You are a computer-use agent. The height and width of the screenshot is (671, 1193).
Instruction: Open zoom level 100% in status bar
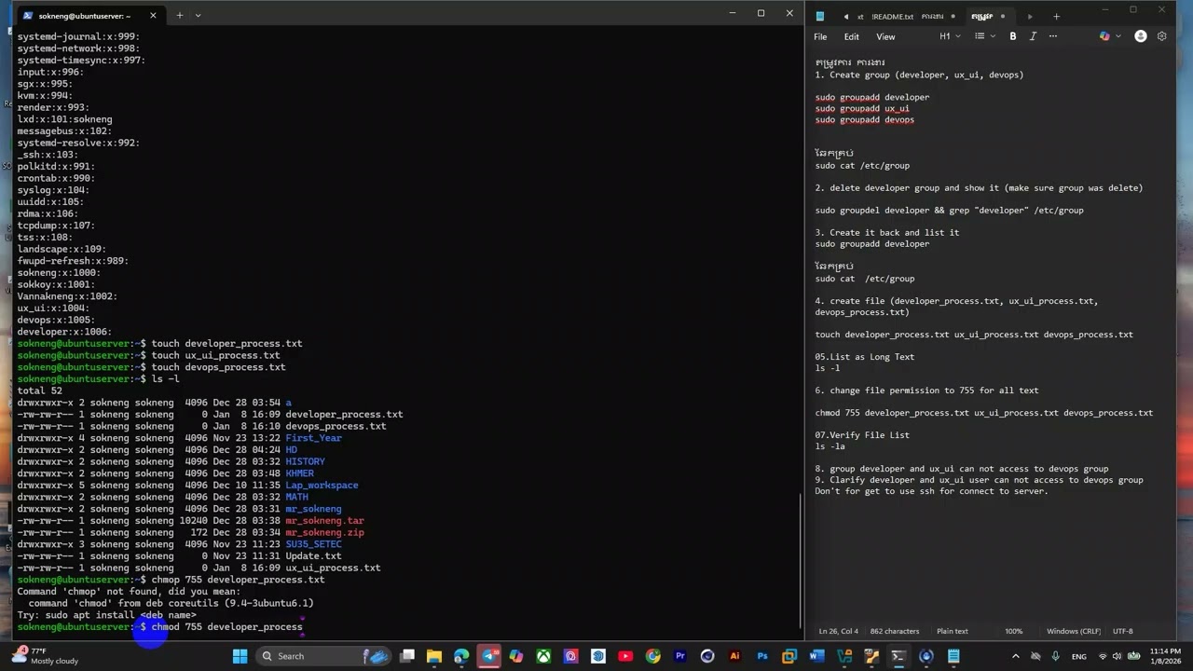(1013, 631)
